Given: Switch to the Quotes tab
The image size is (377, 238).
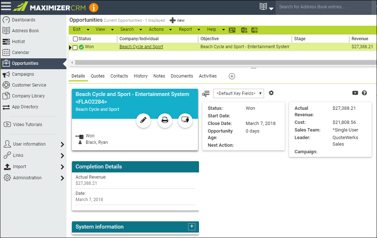Looking at the screenshot, I should 98,76.
